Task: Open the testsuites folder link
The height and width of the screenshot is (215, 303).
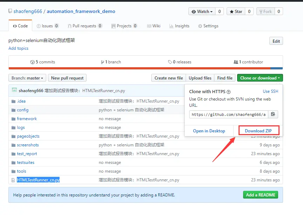Action: pyautogui.click(x=26, y=162)
